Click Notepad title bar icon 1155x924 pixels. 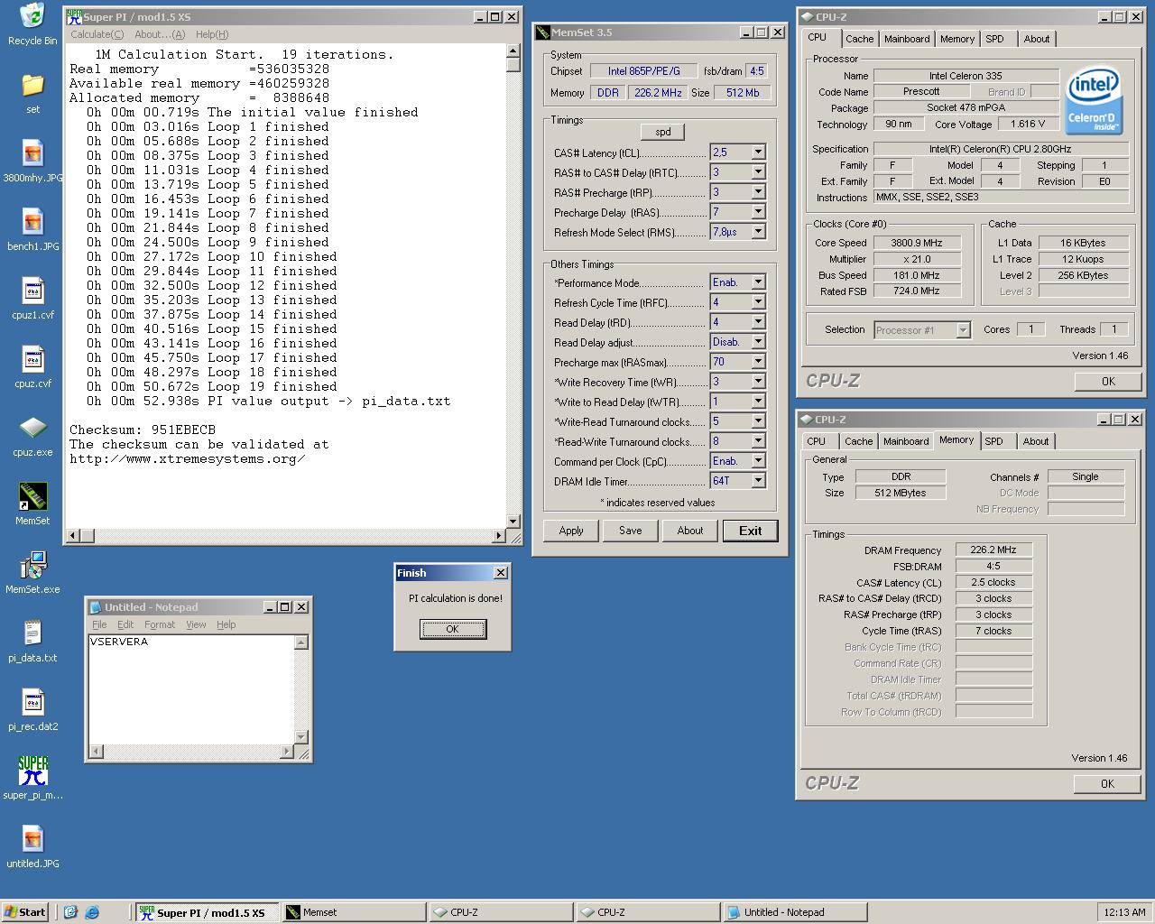[x=95, y=607]
